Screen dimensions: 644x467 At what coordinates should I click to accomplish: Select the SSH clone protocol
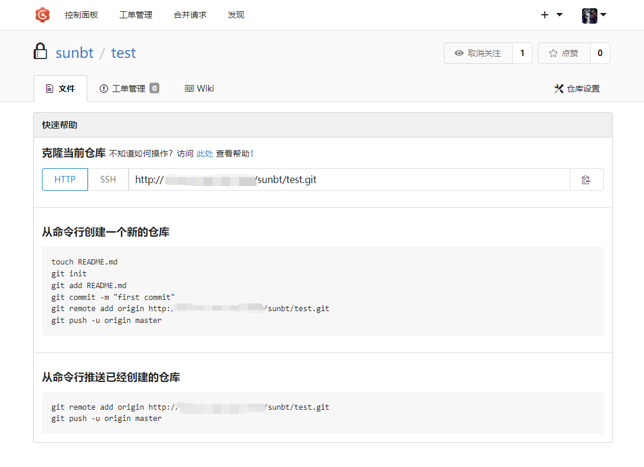pos(107,179)
